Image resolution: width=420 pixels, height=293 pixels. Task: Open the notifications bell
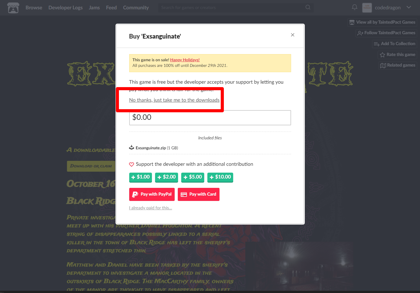354,7
